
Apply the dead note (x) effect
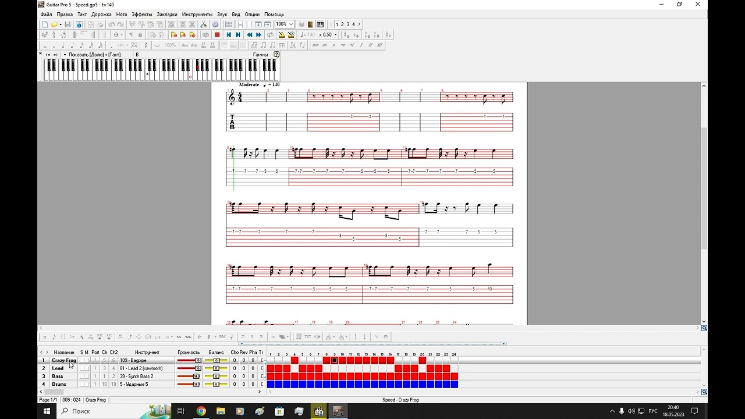45,337
